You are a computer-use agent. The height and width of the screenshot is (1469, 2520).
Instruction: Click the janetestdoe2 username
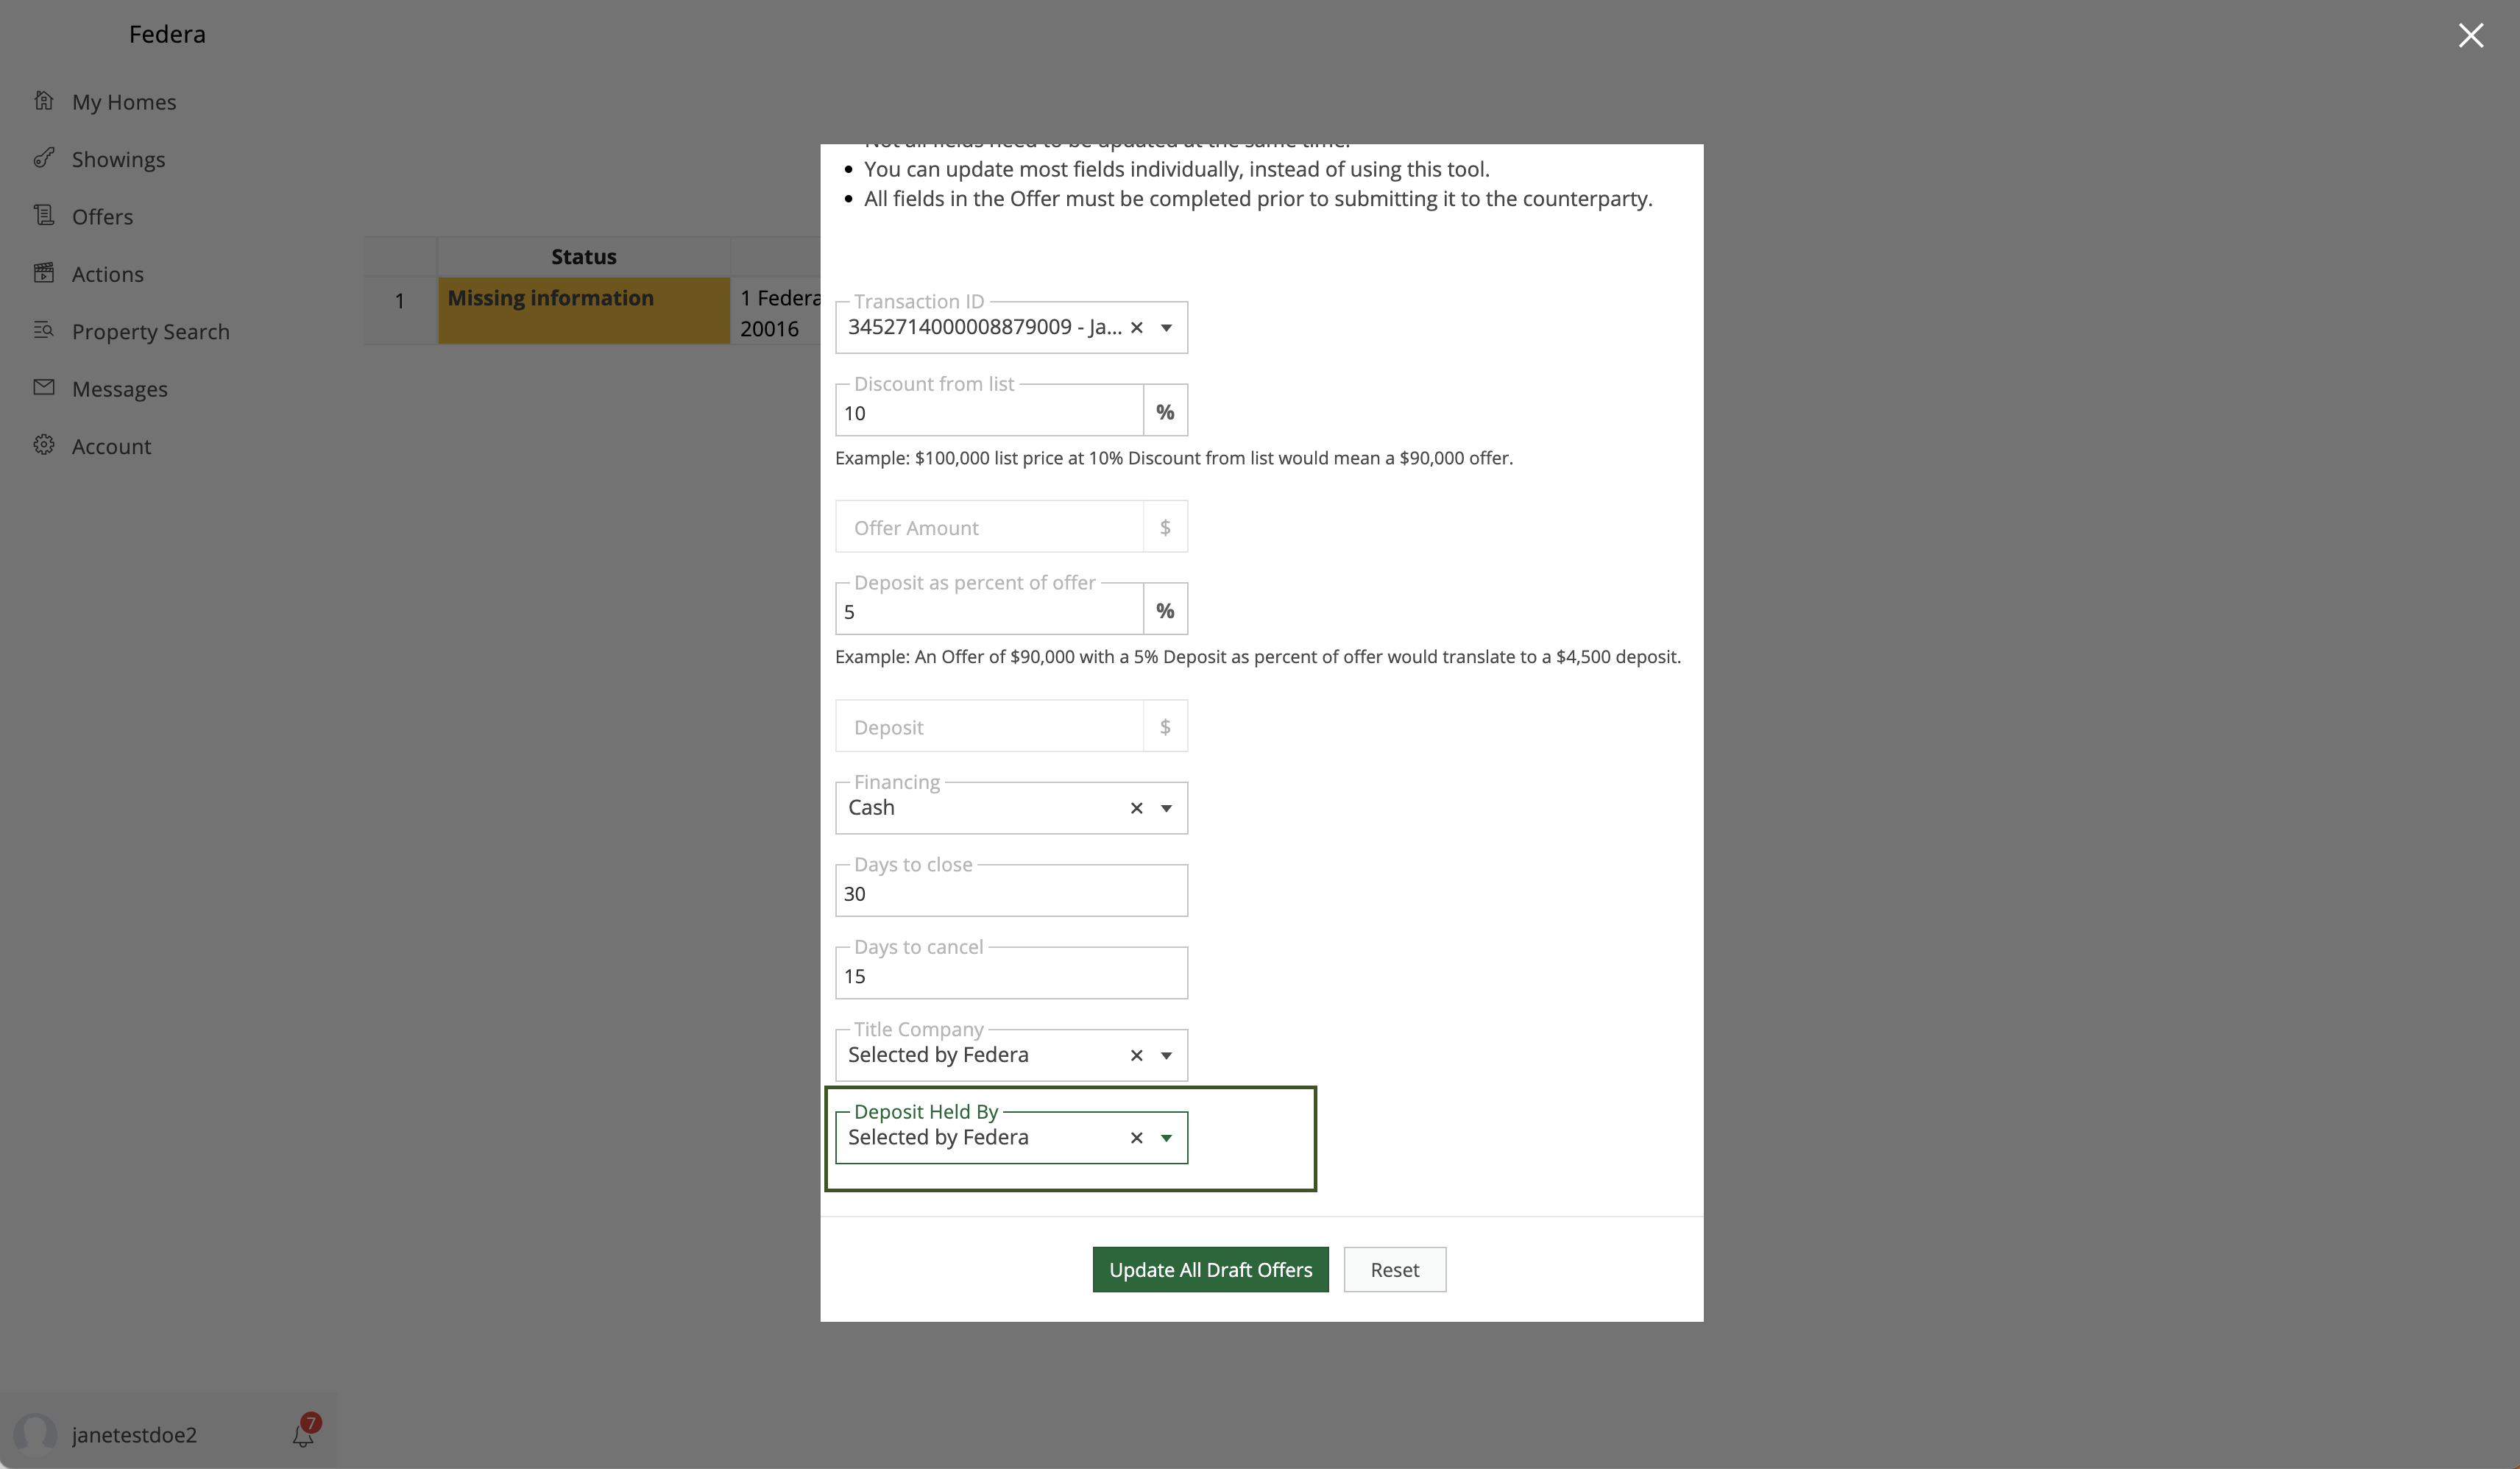point(134,1434)
